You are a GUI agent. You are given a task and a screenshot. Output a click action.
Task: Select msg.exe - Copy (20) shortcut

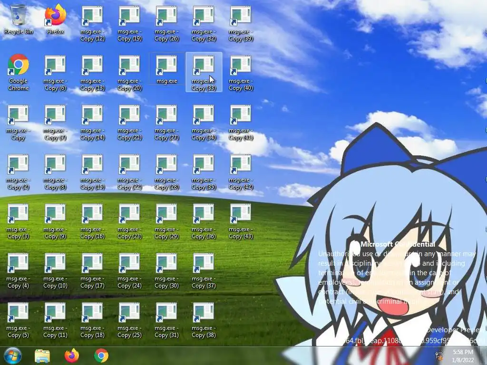click(x=129, y=73)
